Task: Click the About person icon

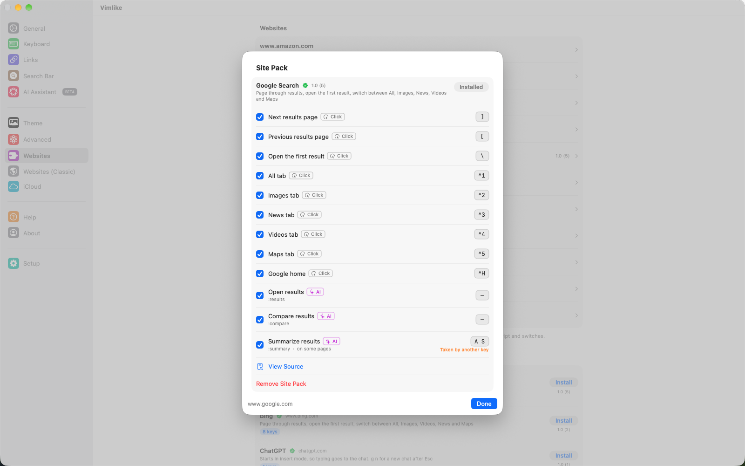Action: point(14,233)
